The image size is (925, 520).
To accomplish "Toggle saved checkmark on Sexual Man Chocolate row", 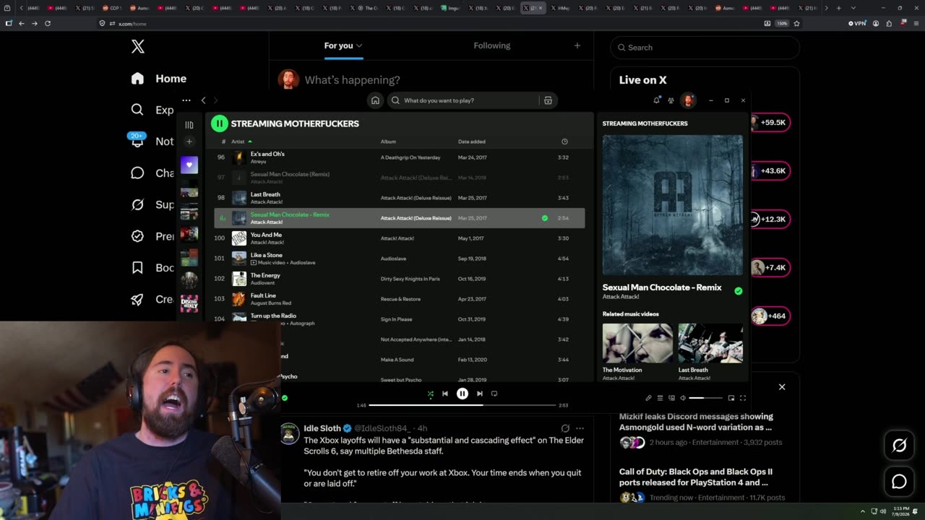I will [x=545, y=218].
